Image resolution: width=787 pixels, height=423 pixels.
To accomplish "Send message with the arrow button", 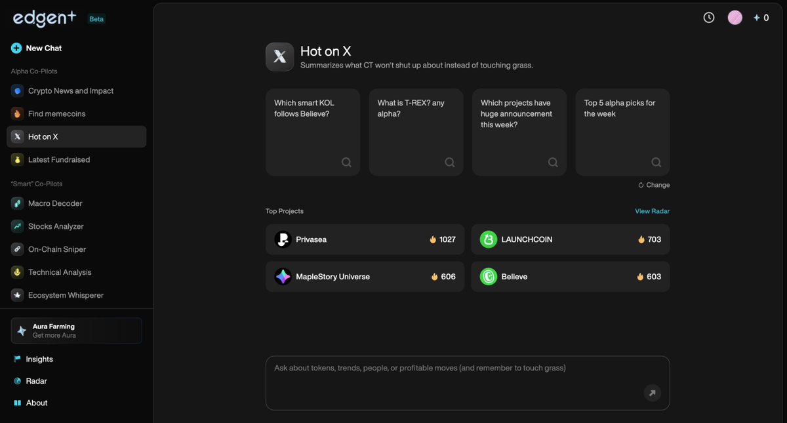I will point(652,393).
